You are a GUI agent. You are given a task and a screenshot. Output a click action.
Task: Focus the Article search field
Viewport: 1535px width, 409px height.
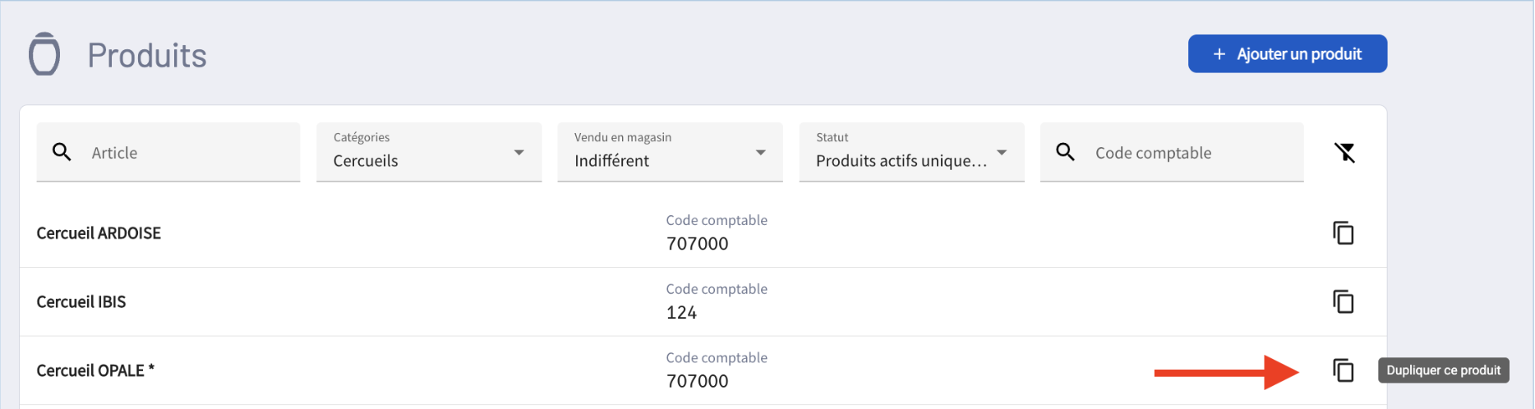tap(168, 152)
